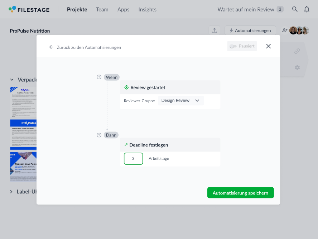Toggle the Pausiert switch
This screenshot has height=239, width=318.
tap(233, 46)
